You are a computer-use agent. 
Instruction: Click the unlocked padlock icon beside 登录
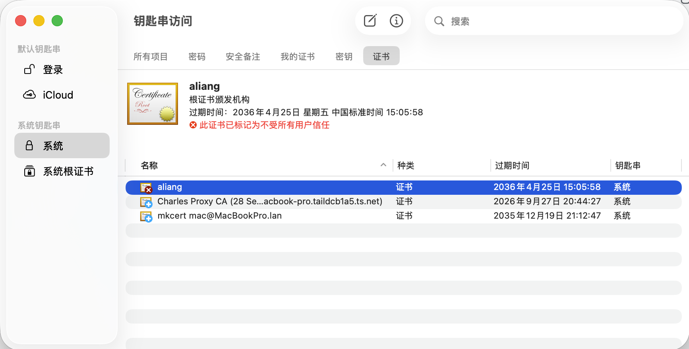coord(29,70)
